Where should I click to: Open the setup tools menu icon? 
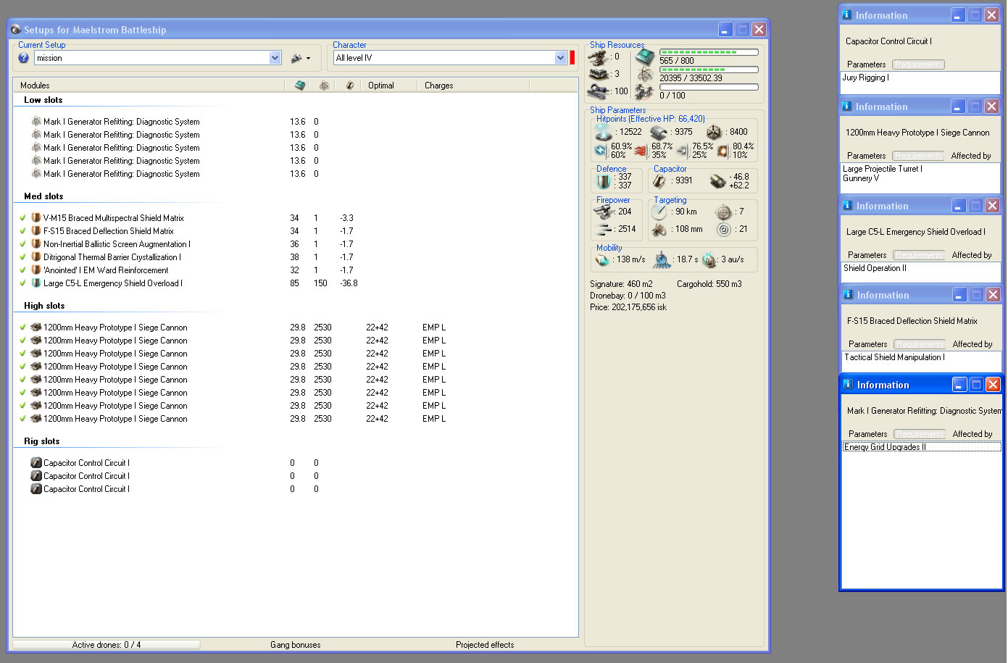pyautogui.click(x=296, y=58)
